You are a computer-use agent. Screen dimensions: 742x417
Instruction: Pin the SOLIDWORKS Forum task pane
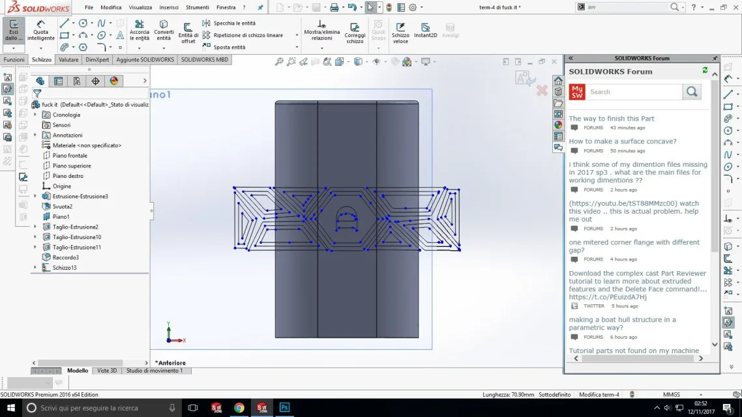point(715,58)
